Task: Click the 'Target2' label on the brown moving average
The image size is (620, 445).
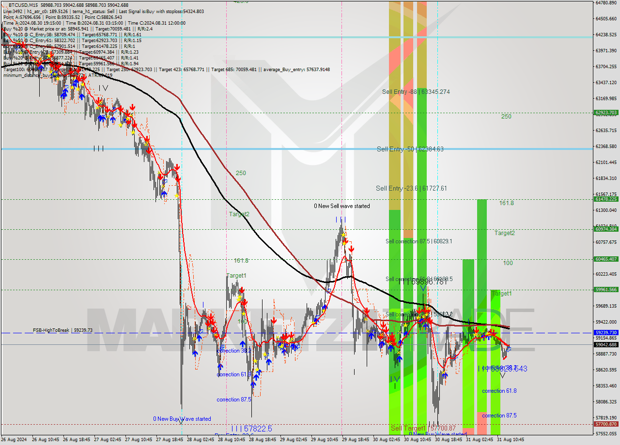Action: [x=239, y=214]
